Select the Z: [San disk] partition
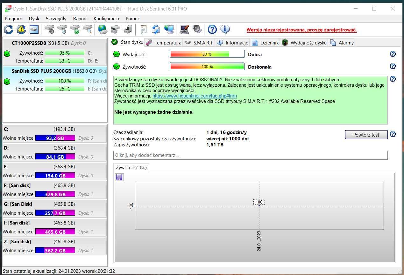404x275 pixels. point(54,246)
